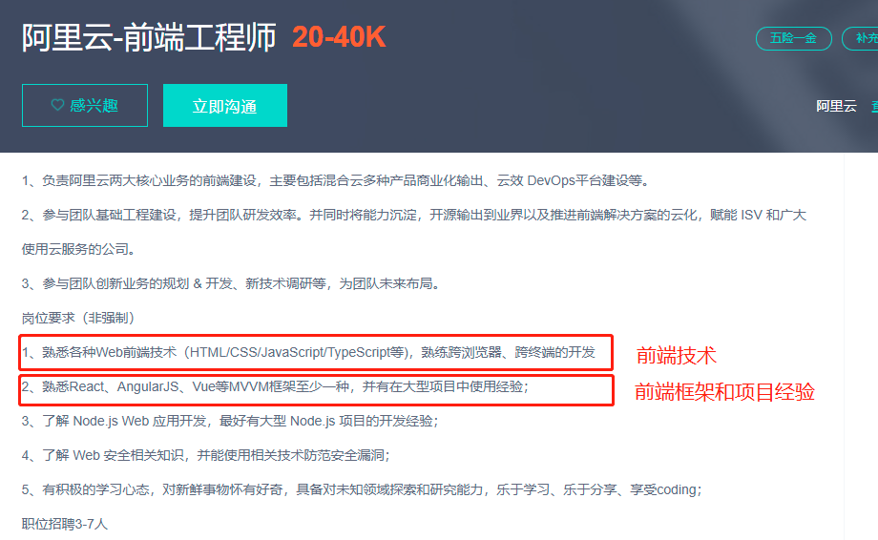Click the line 职位招聘3-7人

64,524
